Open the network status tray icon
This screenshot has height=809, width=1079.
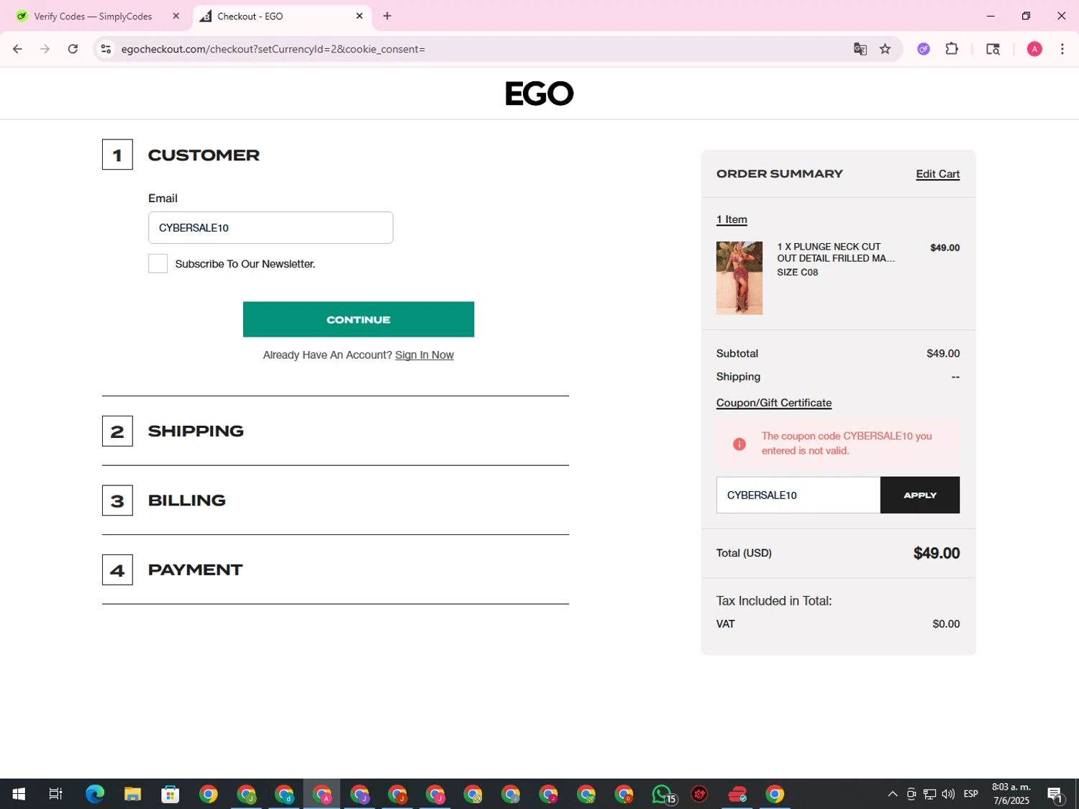point(929,794)
